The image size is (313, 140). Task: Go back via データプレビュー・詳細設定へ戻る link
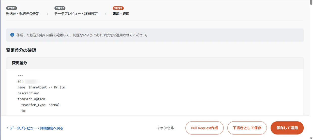37,128
